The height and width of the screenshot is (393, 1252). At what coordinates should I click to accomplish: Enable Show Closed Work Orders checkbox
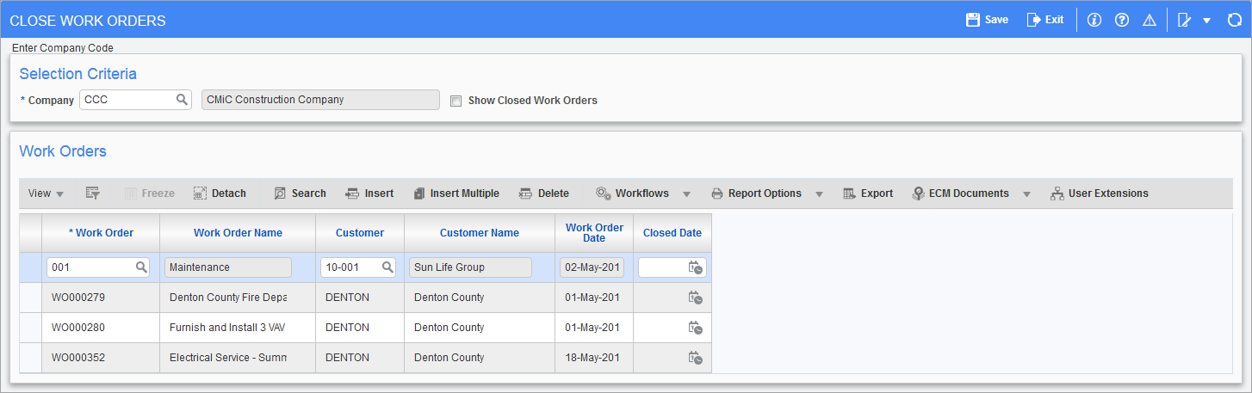456,101
